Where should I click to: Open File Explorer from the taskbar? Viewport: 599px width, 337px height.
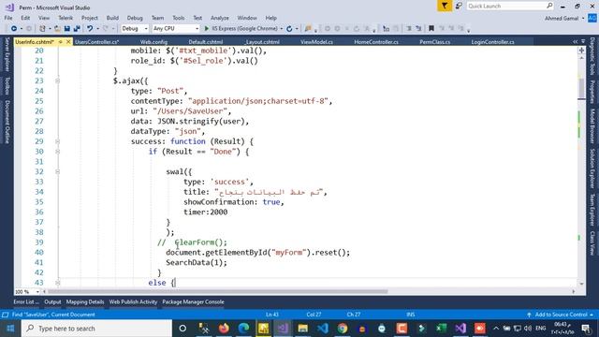click(303, 329)
